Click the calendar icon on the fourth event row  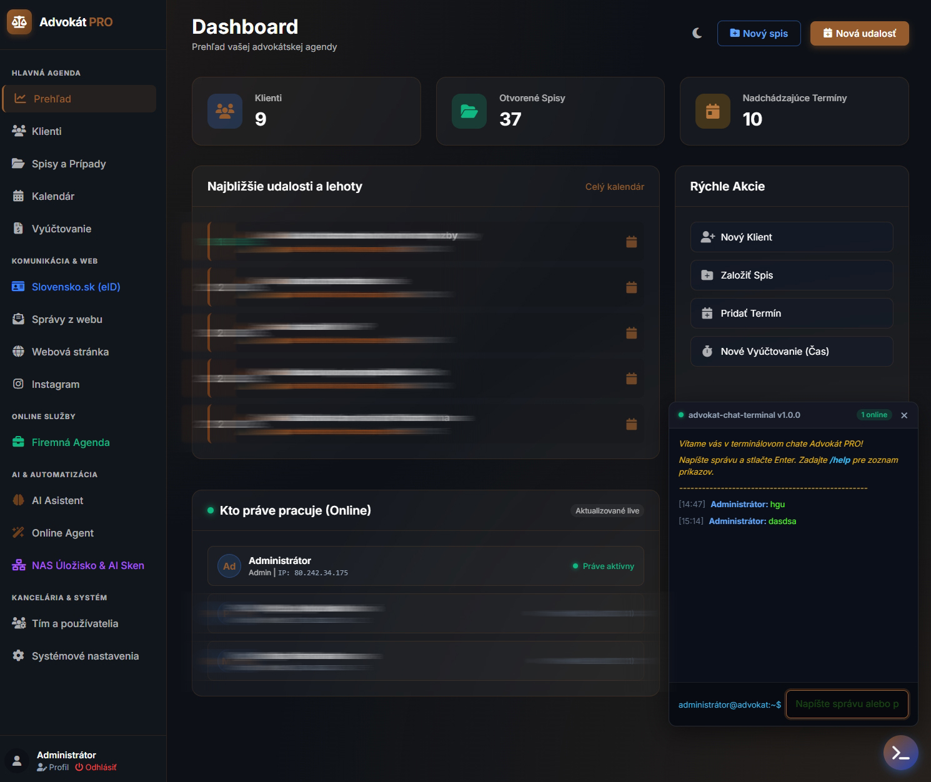pos(632,379)
